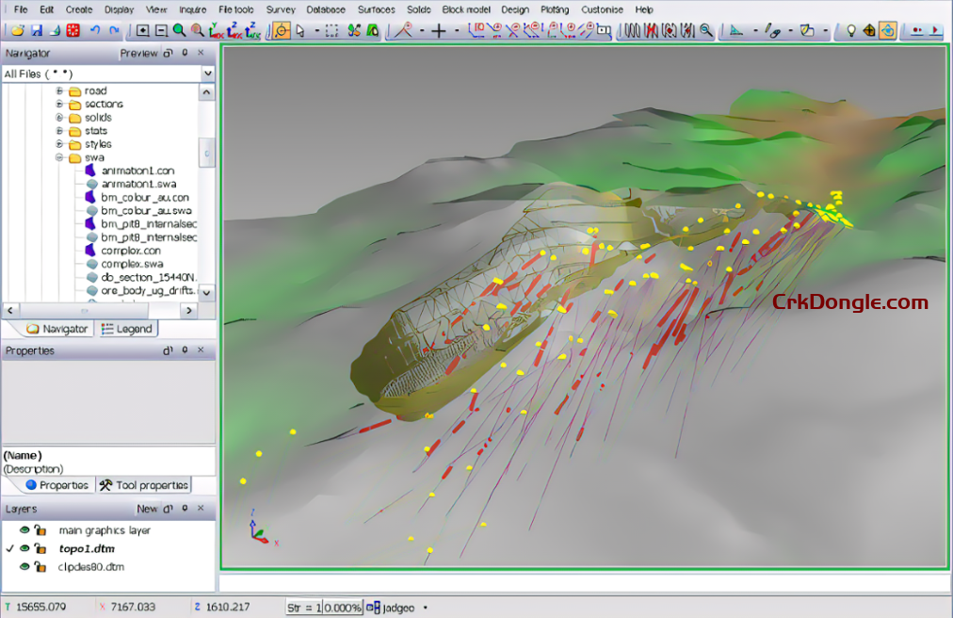Click the Preview button in Navigator
This screenshot has height=618, width=953.
pos(138,53)
